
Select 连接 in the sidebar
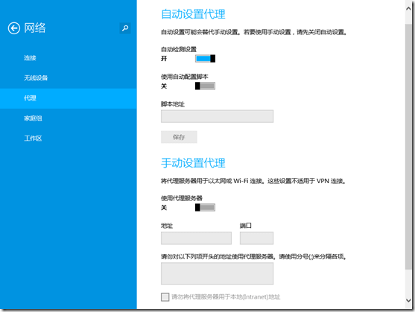point(69,58)
